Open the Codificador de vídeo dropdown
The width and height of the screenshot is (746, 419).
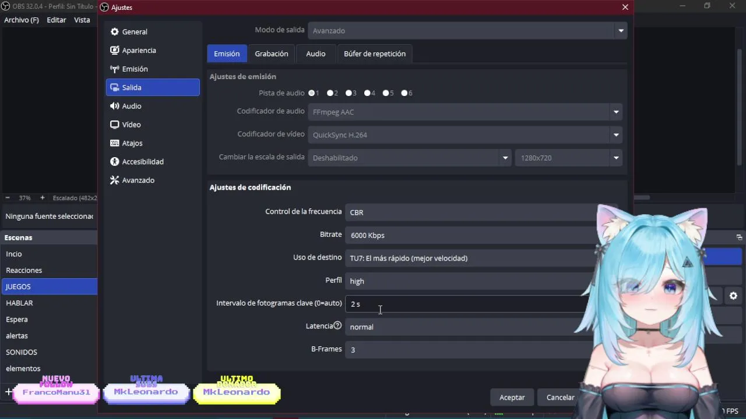[465, 135]
